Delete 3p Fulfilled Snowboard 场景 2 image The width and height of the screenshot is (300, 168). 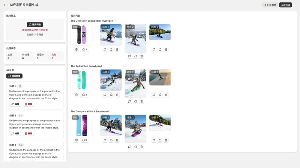coord(142,102)
